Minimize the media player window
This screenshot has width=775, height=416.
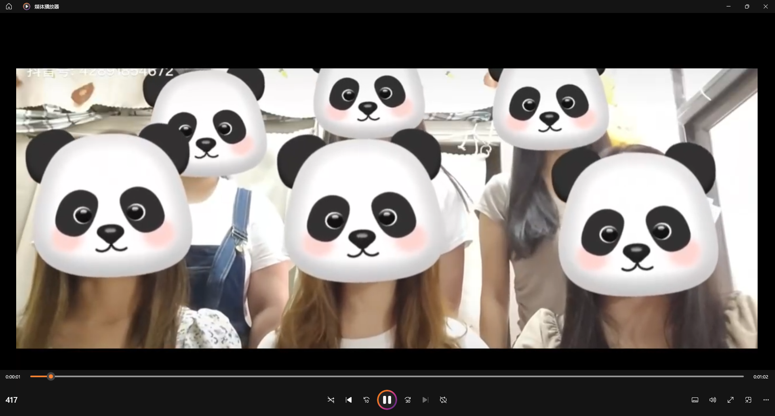(x=728, y=6)
